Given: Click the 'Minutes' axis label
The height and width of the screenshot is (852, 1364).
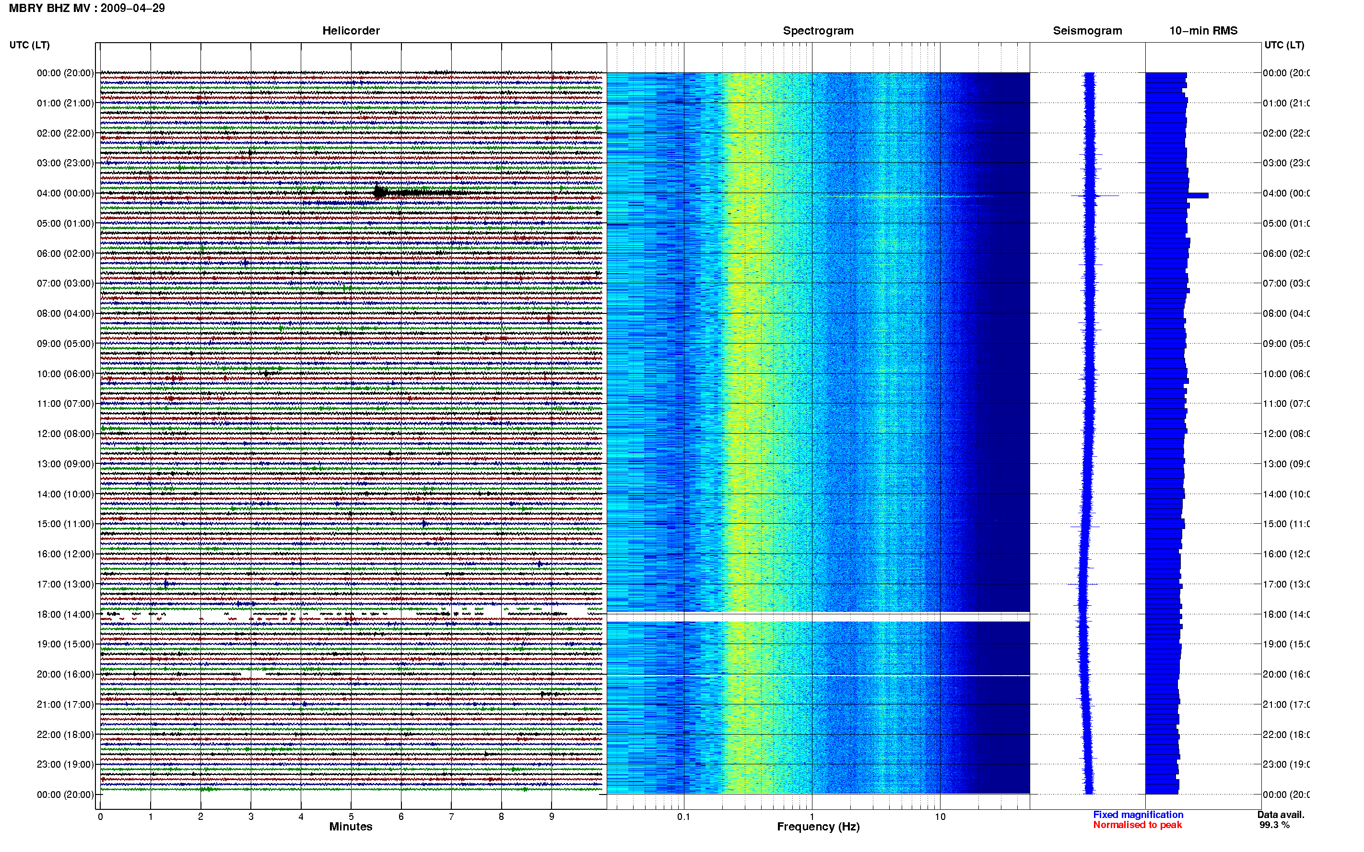Looking at the screenshot, I should click(351, 827).
